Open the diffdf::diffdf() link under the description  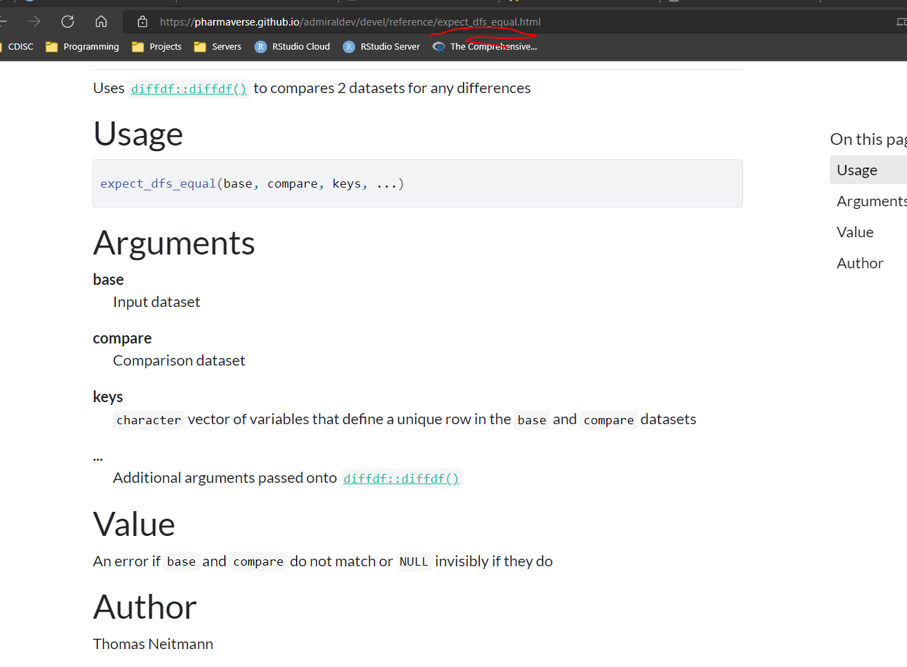click(188, 88)
